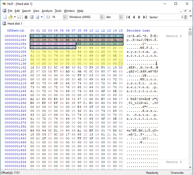This screenshot has height=175, width=193.
Task: Click the Offset(d) column header
Action: 16,31
